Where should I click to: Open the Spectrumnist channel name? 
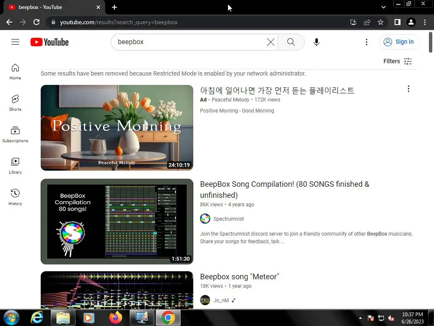pyautogui.click(x=228, y=219)
